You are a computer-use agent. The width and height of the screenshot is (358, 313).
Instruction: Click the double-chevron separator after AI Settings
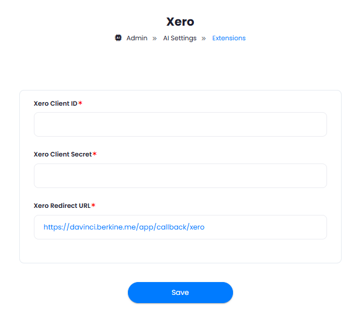coord(204,39)
